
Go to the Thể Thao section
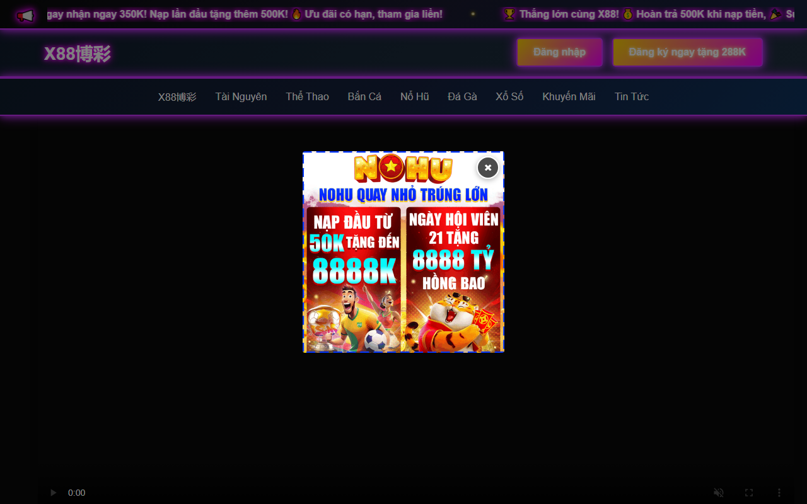(x=307, y=96)
